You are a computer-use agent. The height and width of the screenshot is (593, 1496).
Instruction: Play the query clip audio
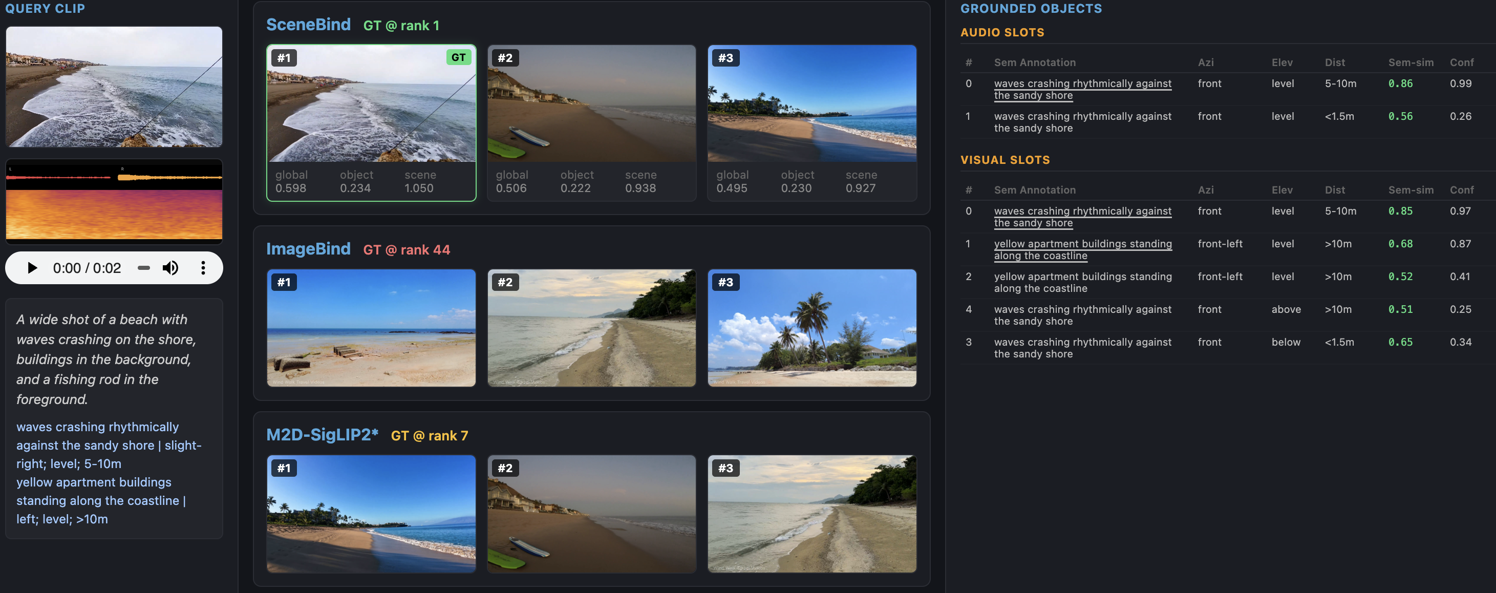click(33, 268)
